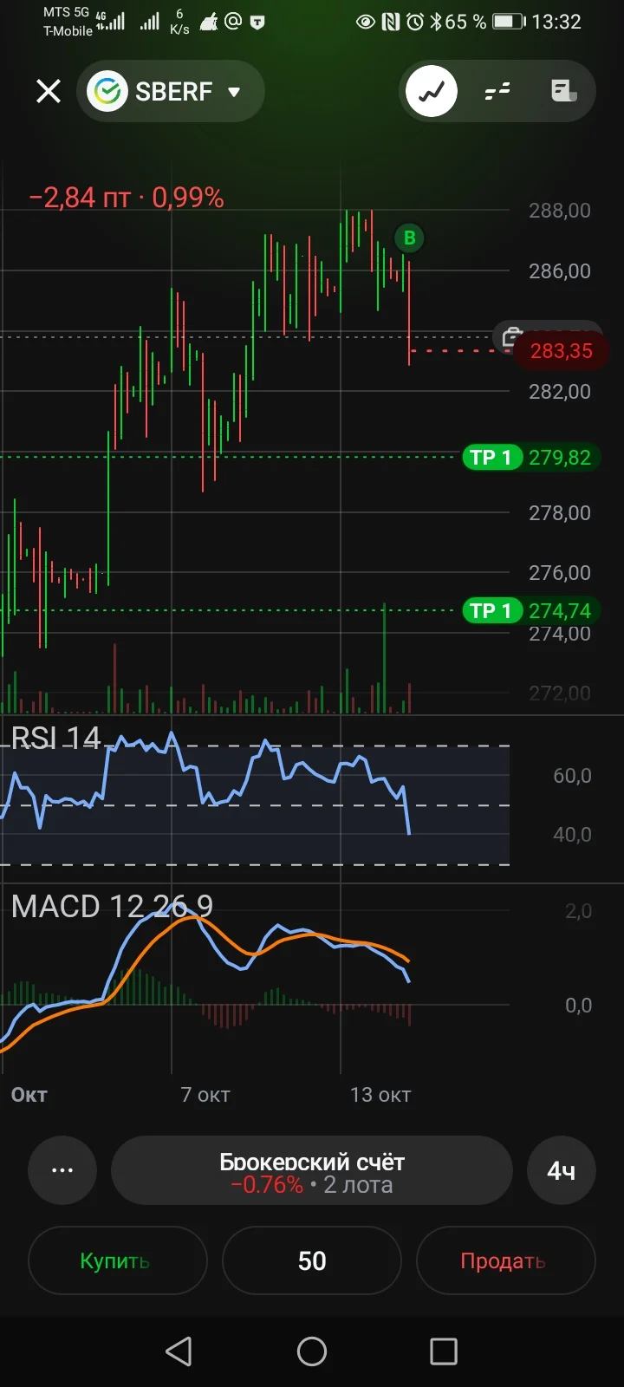The image size is (624, 1387).
Task: Tap the 13 окт date label
Action: tap(380, 1095)
